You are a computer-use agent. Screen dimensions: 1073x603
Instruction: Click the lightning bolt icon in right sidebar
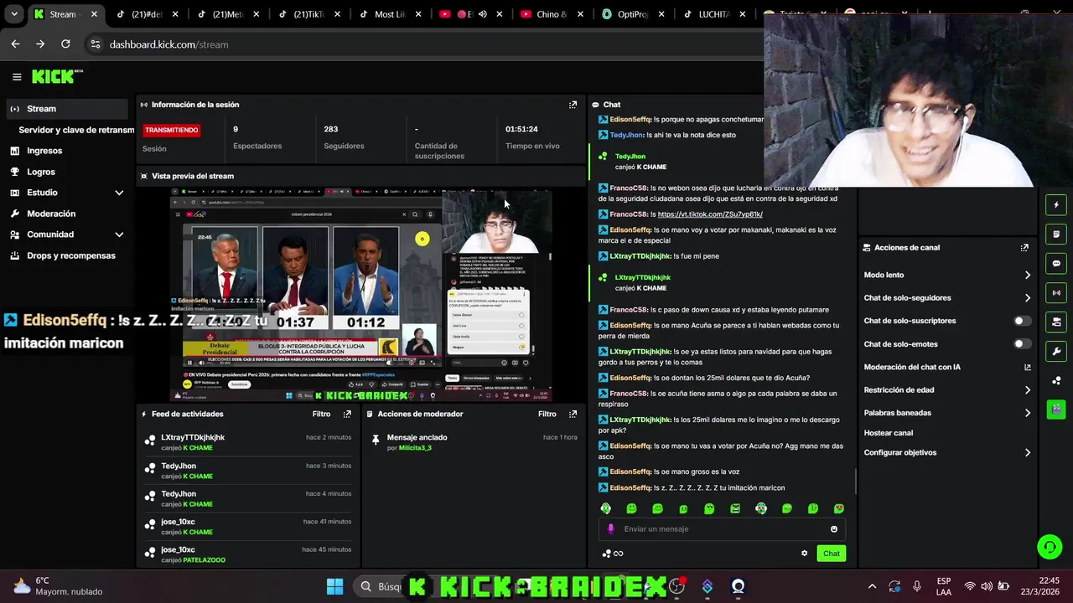(x=1056, y=205)
